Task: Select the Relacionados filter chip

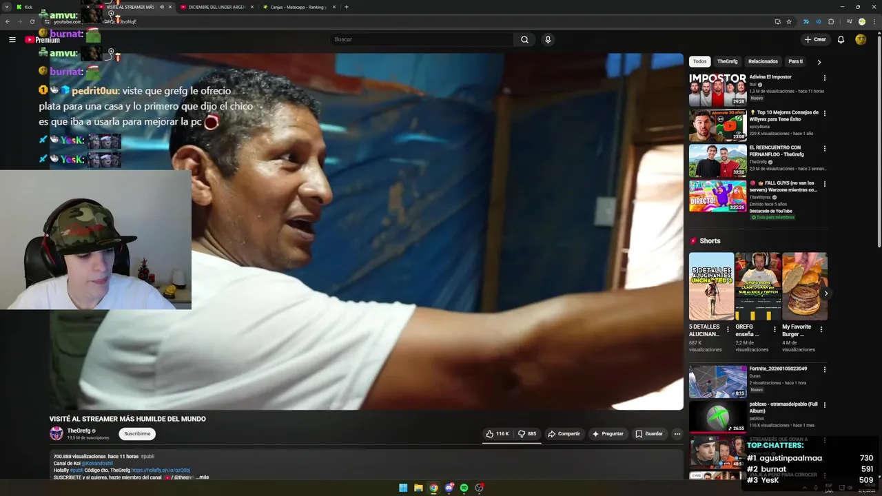Action: tap(763, 61)
